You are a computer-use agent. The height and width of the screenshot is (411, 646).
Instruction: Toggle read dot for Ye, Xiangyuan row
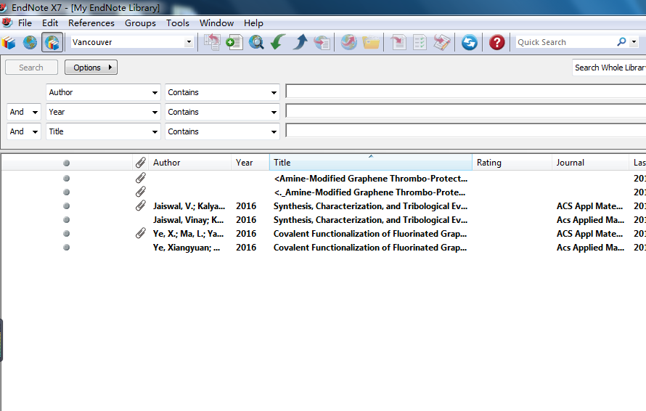(x=66, y=248)
